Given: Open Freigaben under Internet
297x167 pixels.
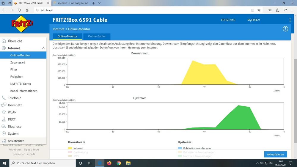Looking at the screenshot, I should 17,77.
